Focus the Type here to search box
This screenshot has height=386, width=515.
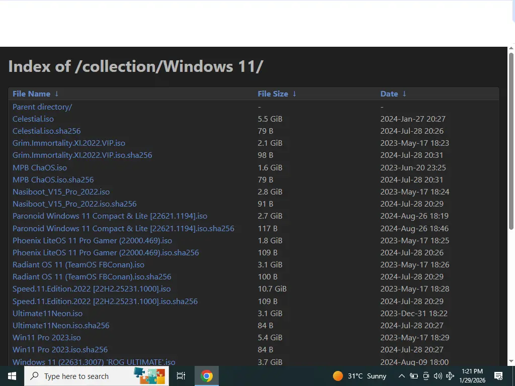(97, 376)
